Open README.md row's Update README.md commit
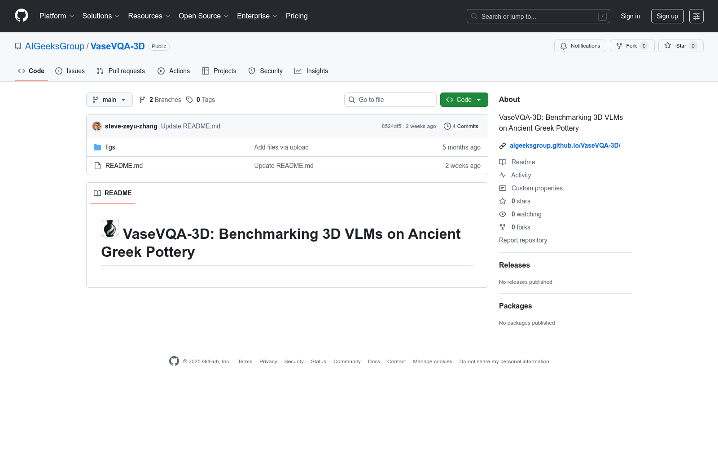Viewport: 718px width, 449px height. pos(284,166)
